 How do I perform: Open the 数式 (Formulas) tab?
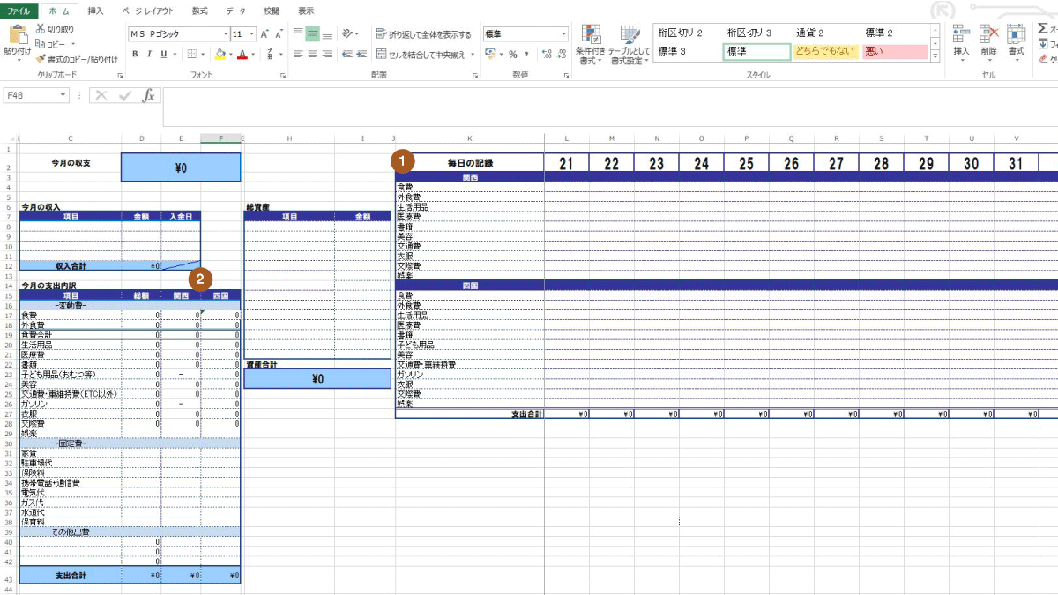tap(200, 11)
